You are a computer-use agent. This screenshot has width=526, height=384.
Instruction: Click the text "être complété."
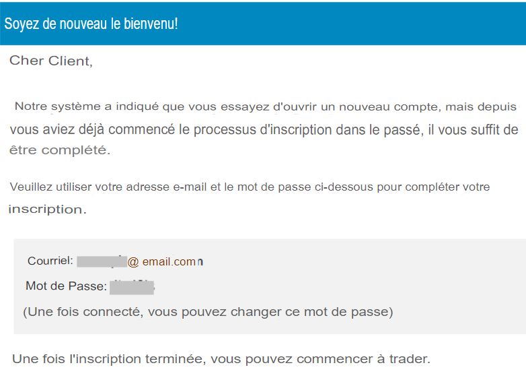tap(60, 150)
